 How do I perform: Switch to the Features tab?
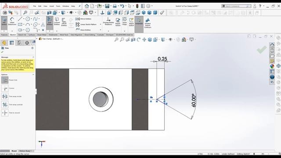click(x=4, y=35)
